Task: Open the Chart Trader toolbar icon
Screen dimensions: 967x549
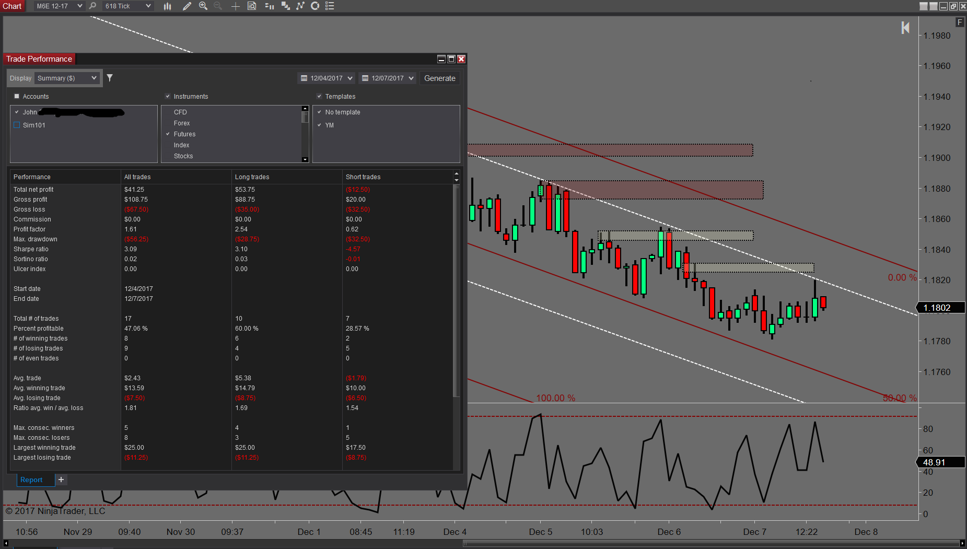Action: (x=270, y=6)
